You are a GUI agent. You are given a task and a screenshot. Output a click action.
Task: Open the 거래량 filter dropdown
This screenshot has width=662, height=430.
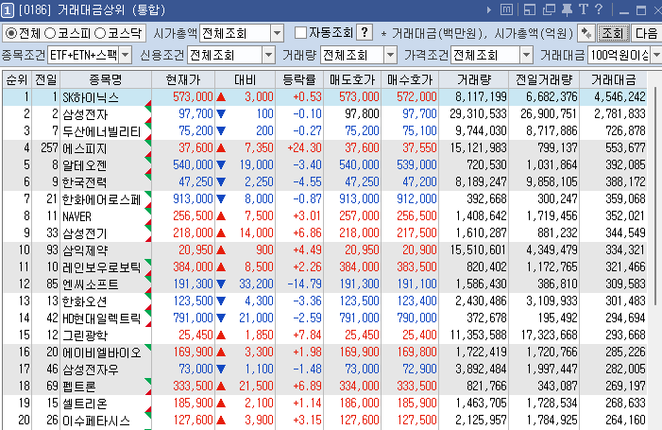391,55
